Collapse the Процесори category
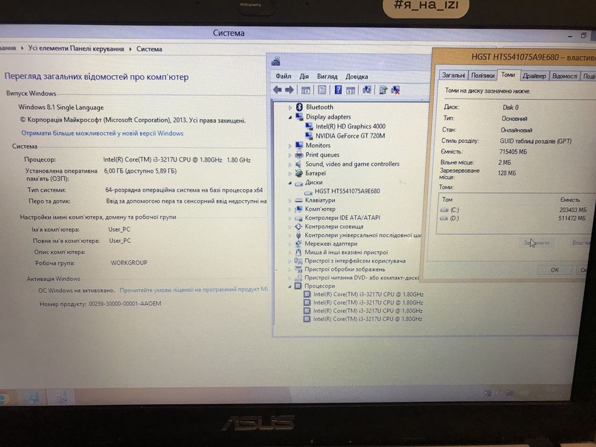This screenshot has width=596, height=447. coord(289,286)
